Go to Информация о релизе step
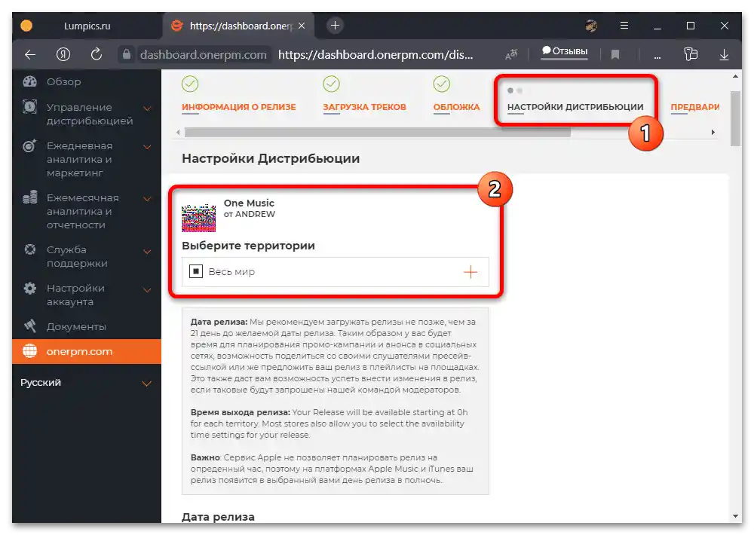The height and width of the screenshot is (535, 754). point(238,107)
